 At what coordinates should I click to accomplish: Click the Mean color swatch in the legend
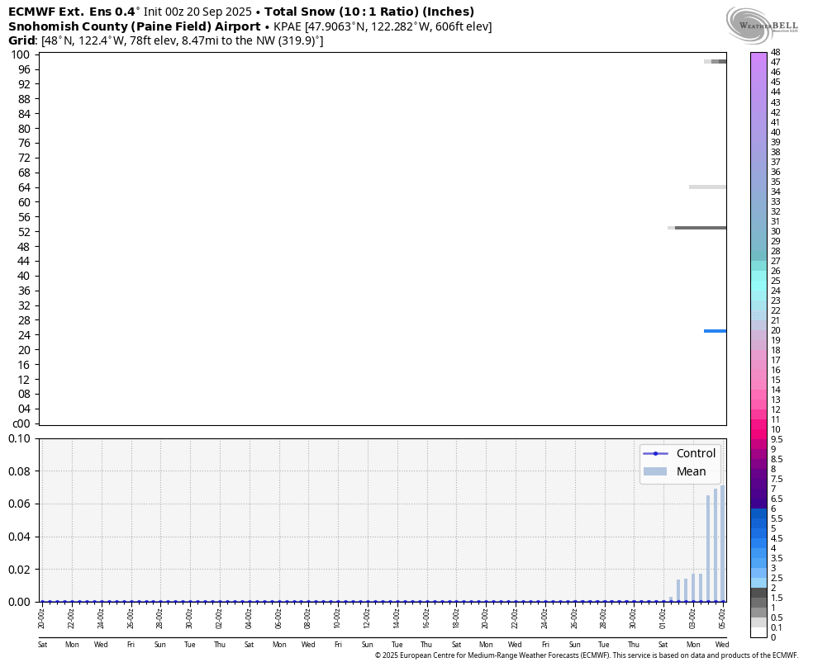point(655,471)
